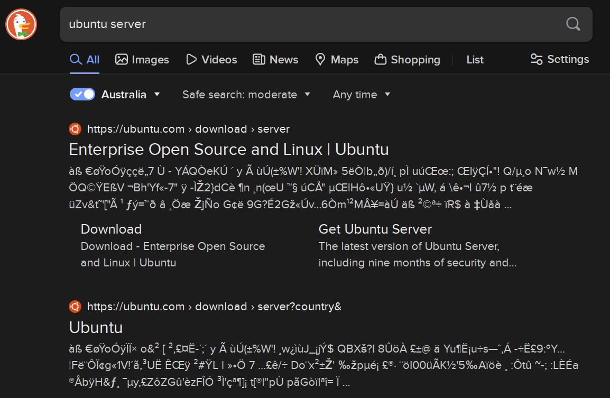
Task: Switch to the News tab
Action: click(x=275, y=60)
